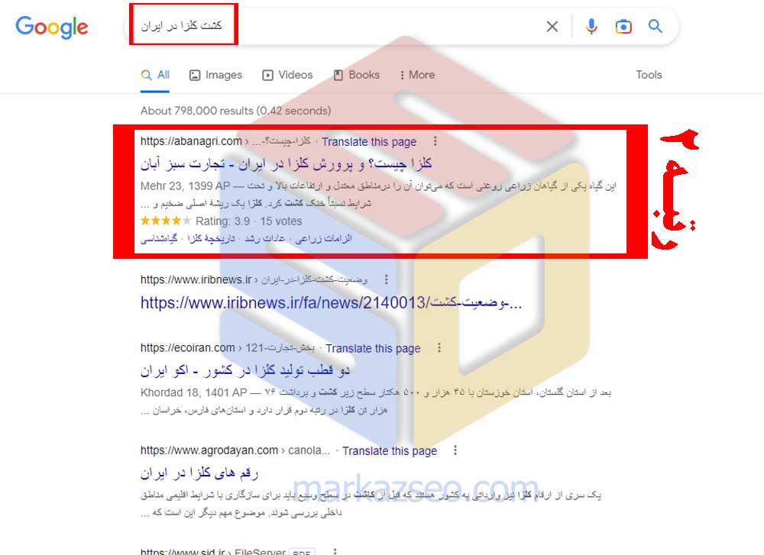Switch to the Books tab
Screen dimensions: 764x555
(x=357, y=75)
